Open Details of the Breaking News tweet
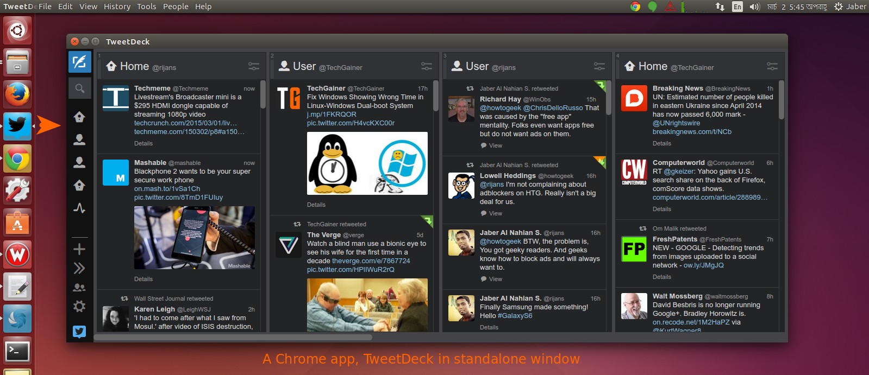The image size is (869, 375). [x=662, y=143]
